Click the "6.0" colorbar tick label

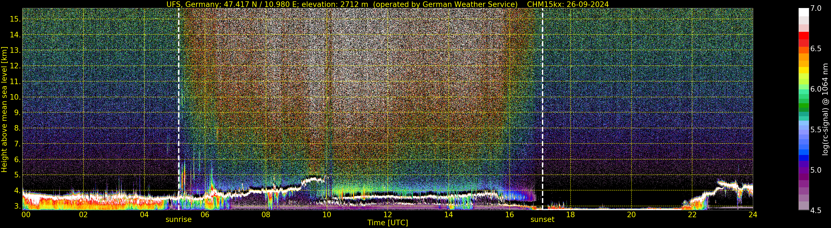pyautogui.click(x=816, y=89)
